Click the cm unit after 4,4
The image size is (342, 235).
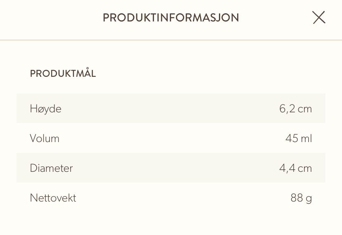pyautogui.click(x=305, y=168)
